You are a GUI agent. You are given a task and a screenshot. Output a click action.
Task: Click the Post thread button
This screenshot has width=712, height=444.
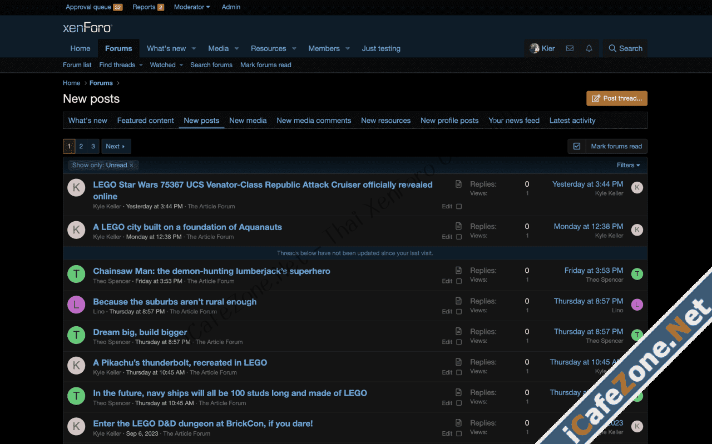pyautogui.click(x=617, y=98)
